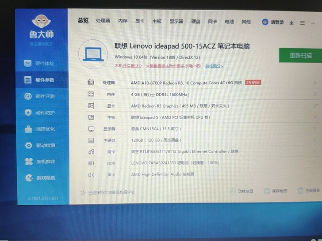Click the 声卡 speaker row icon
This screenshot has width=322, height=241.
[91, 175]
